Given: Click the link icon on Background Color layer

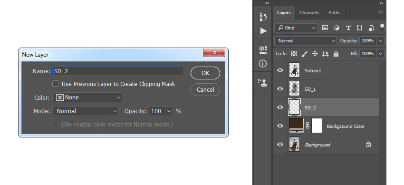Looking at the screenshot, I should (x=308, y=126).
